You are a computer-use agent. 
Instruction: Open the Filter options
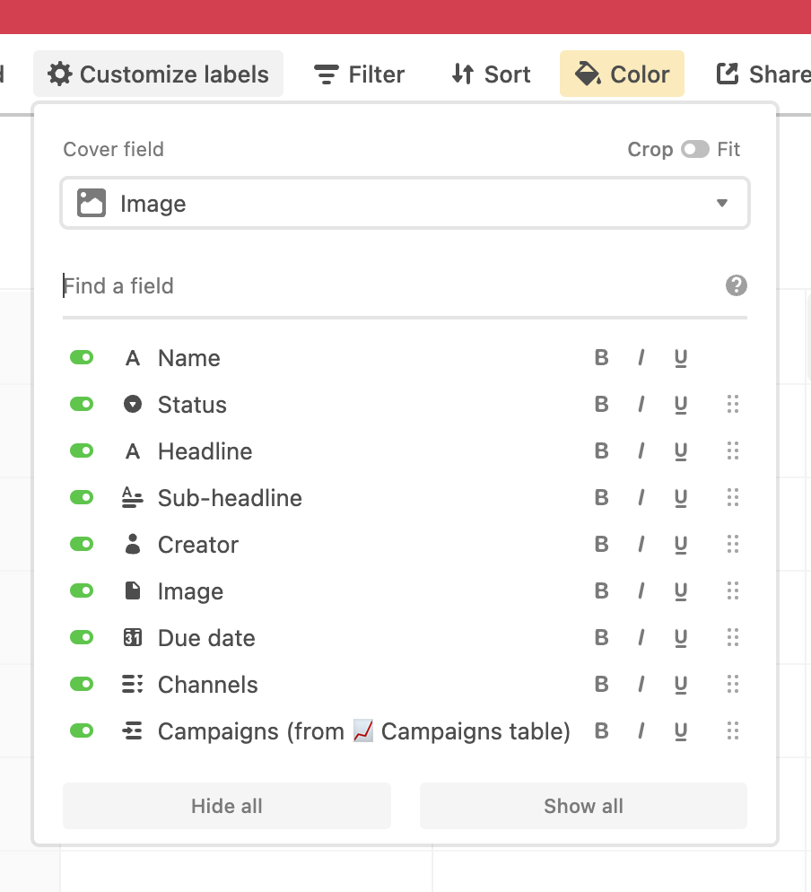(360, 74)
